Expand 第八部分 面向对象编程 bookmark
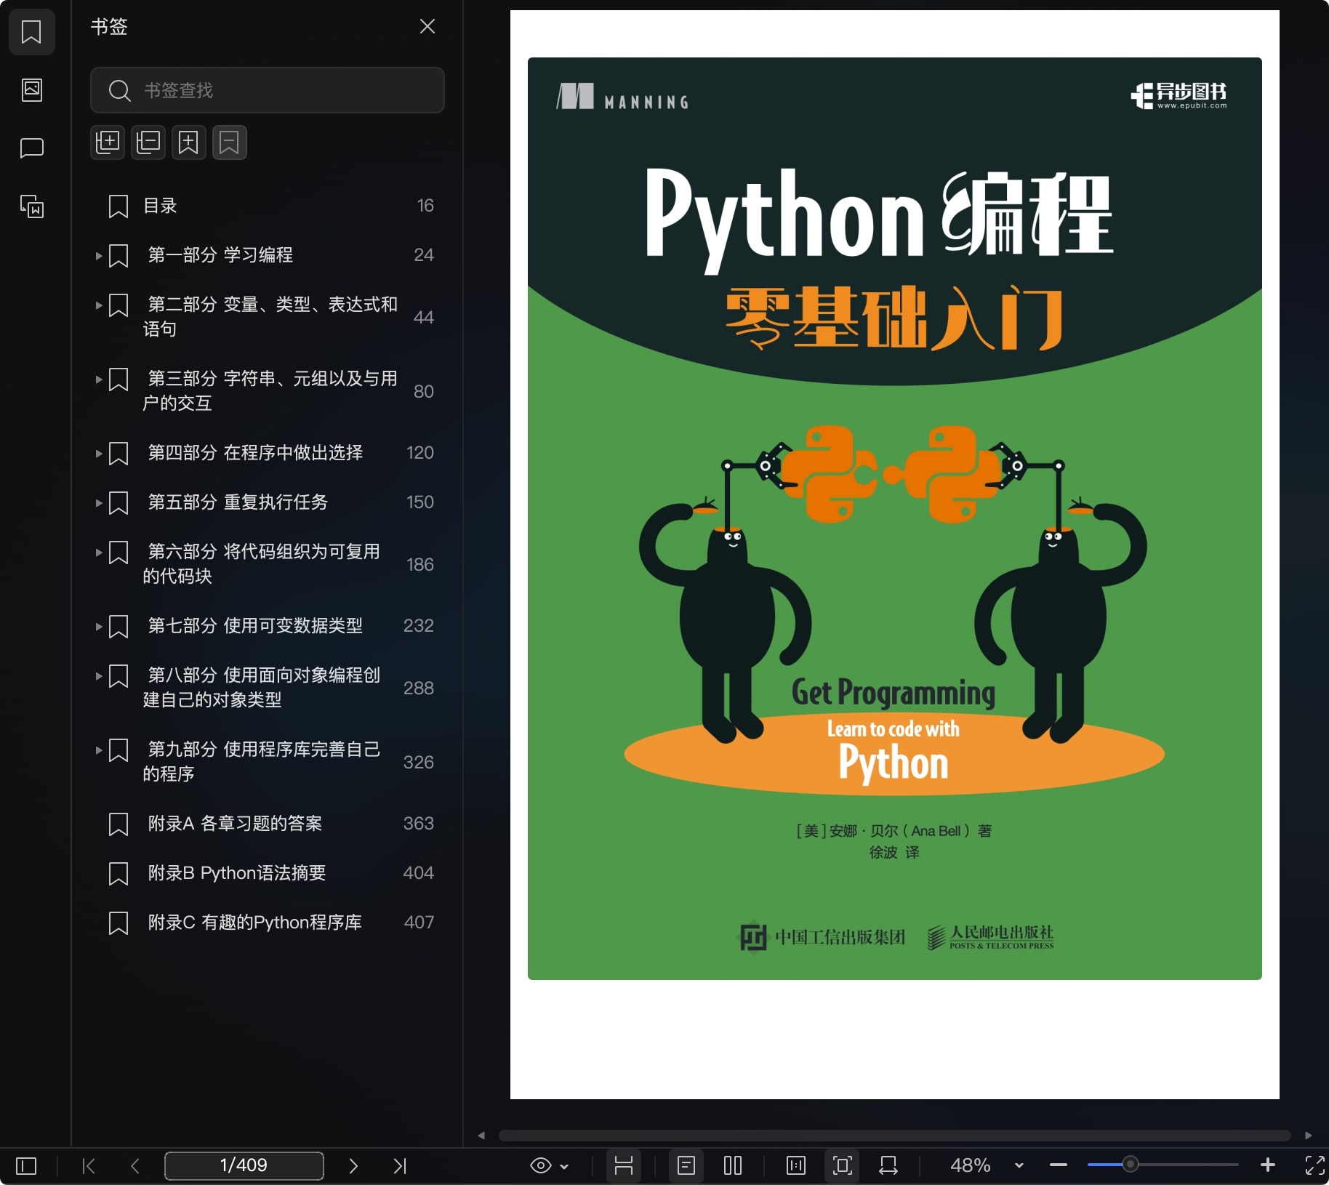Image resolution: width=1329 pixels, height=1185 pixels. click(x=98, y=676)
